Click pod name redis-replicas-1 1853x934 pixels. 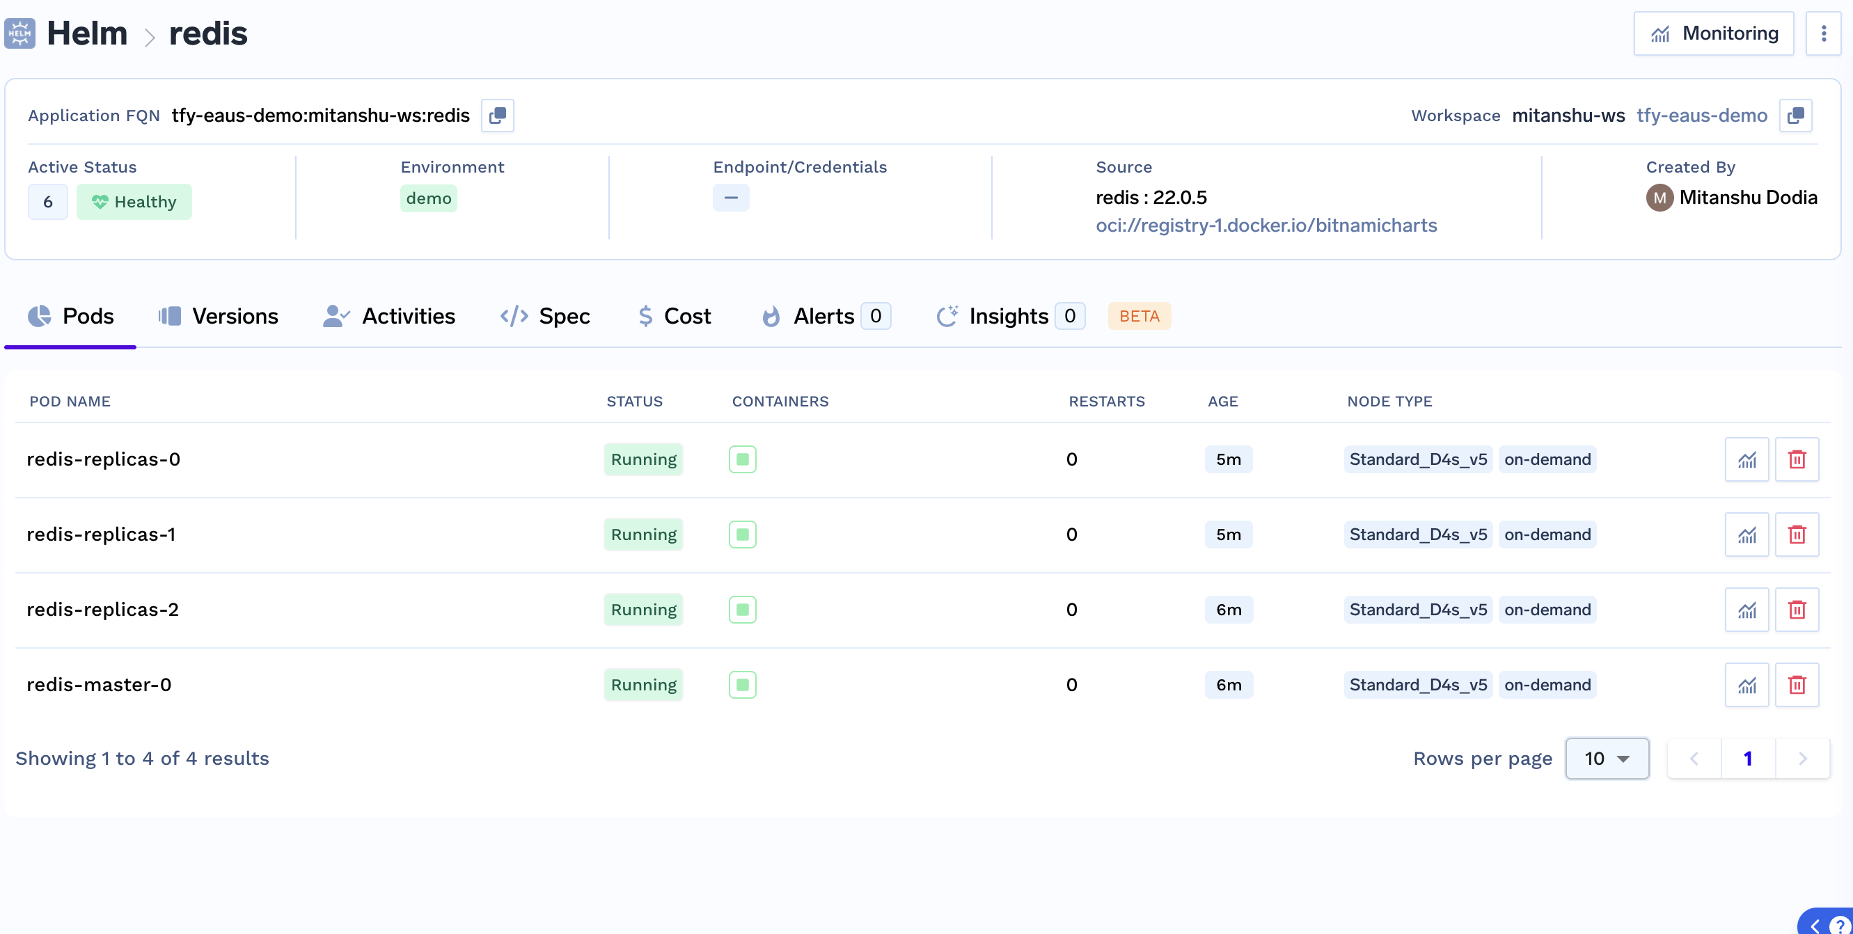tap(102, 535)
